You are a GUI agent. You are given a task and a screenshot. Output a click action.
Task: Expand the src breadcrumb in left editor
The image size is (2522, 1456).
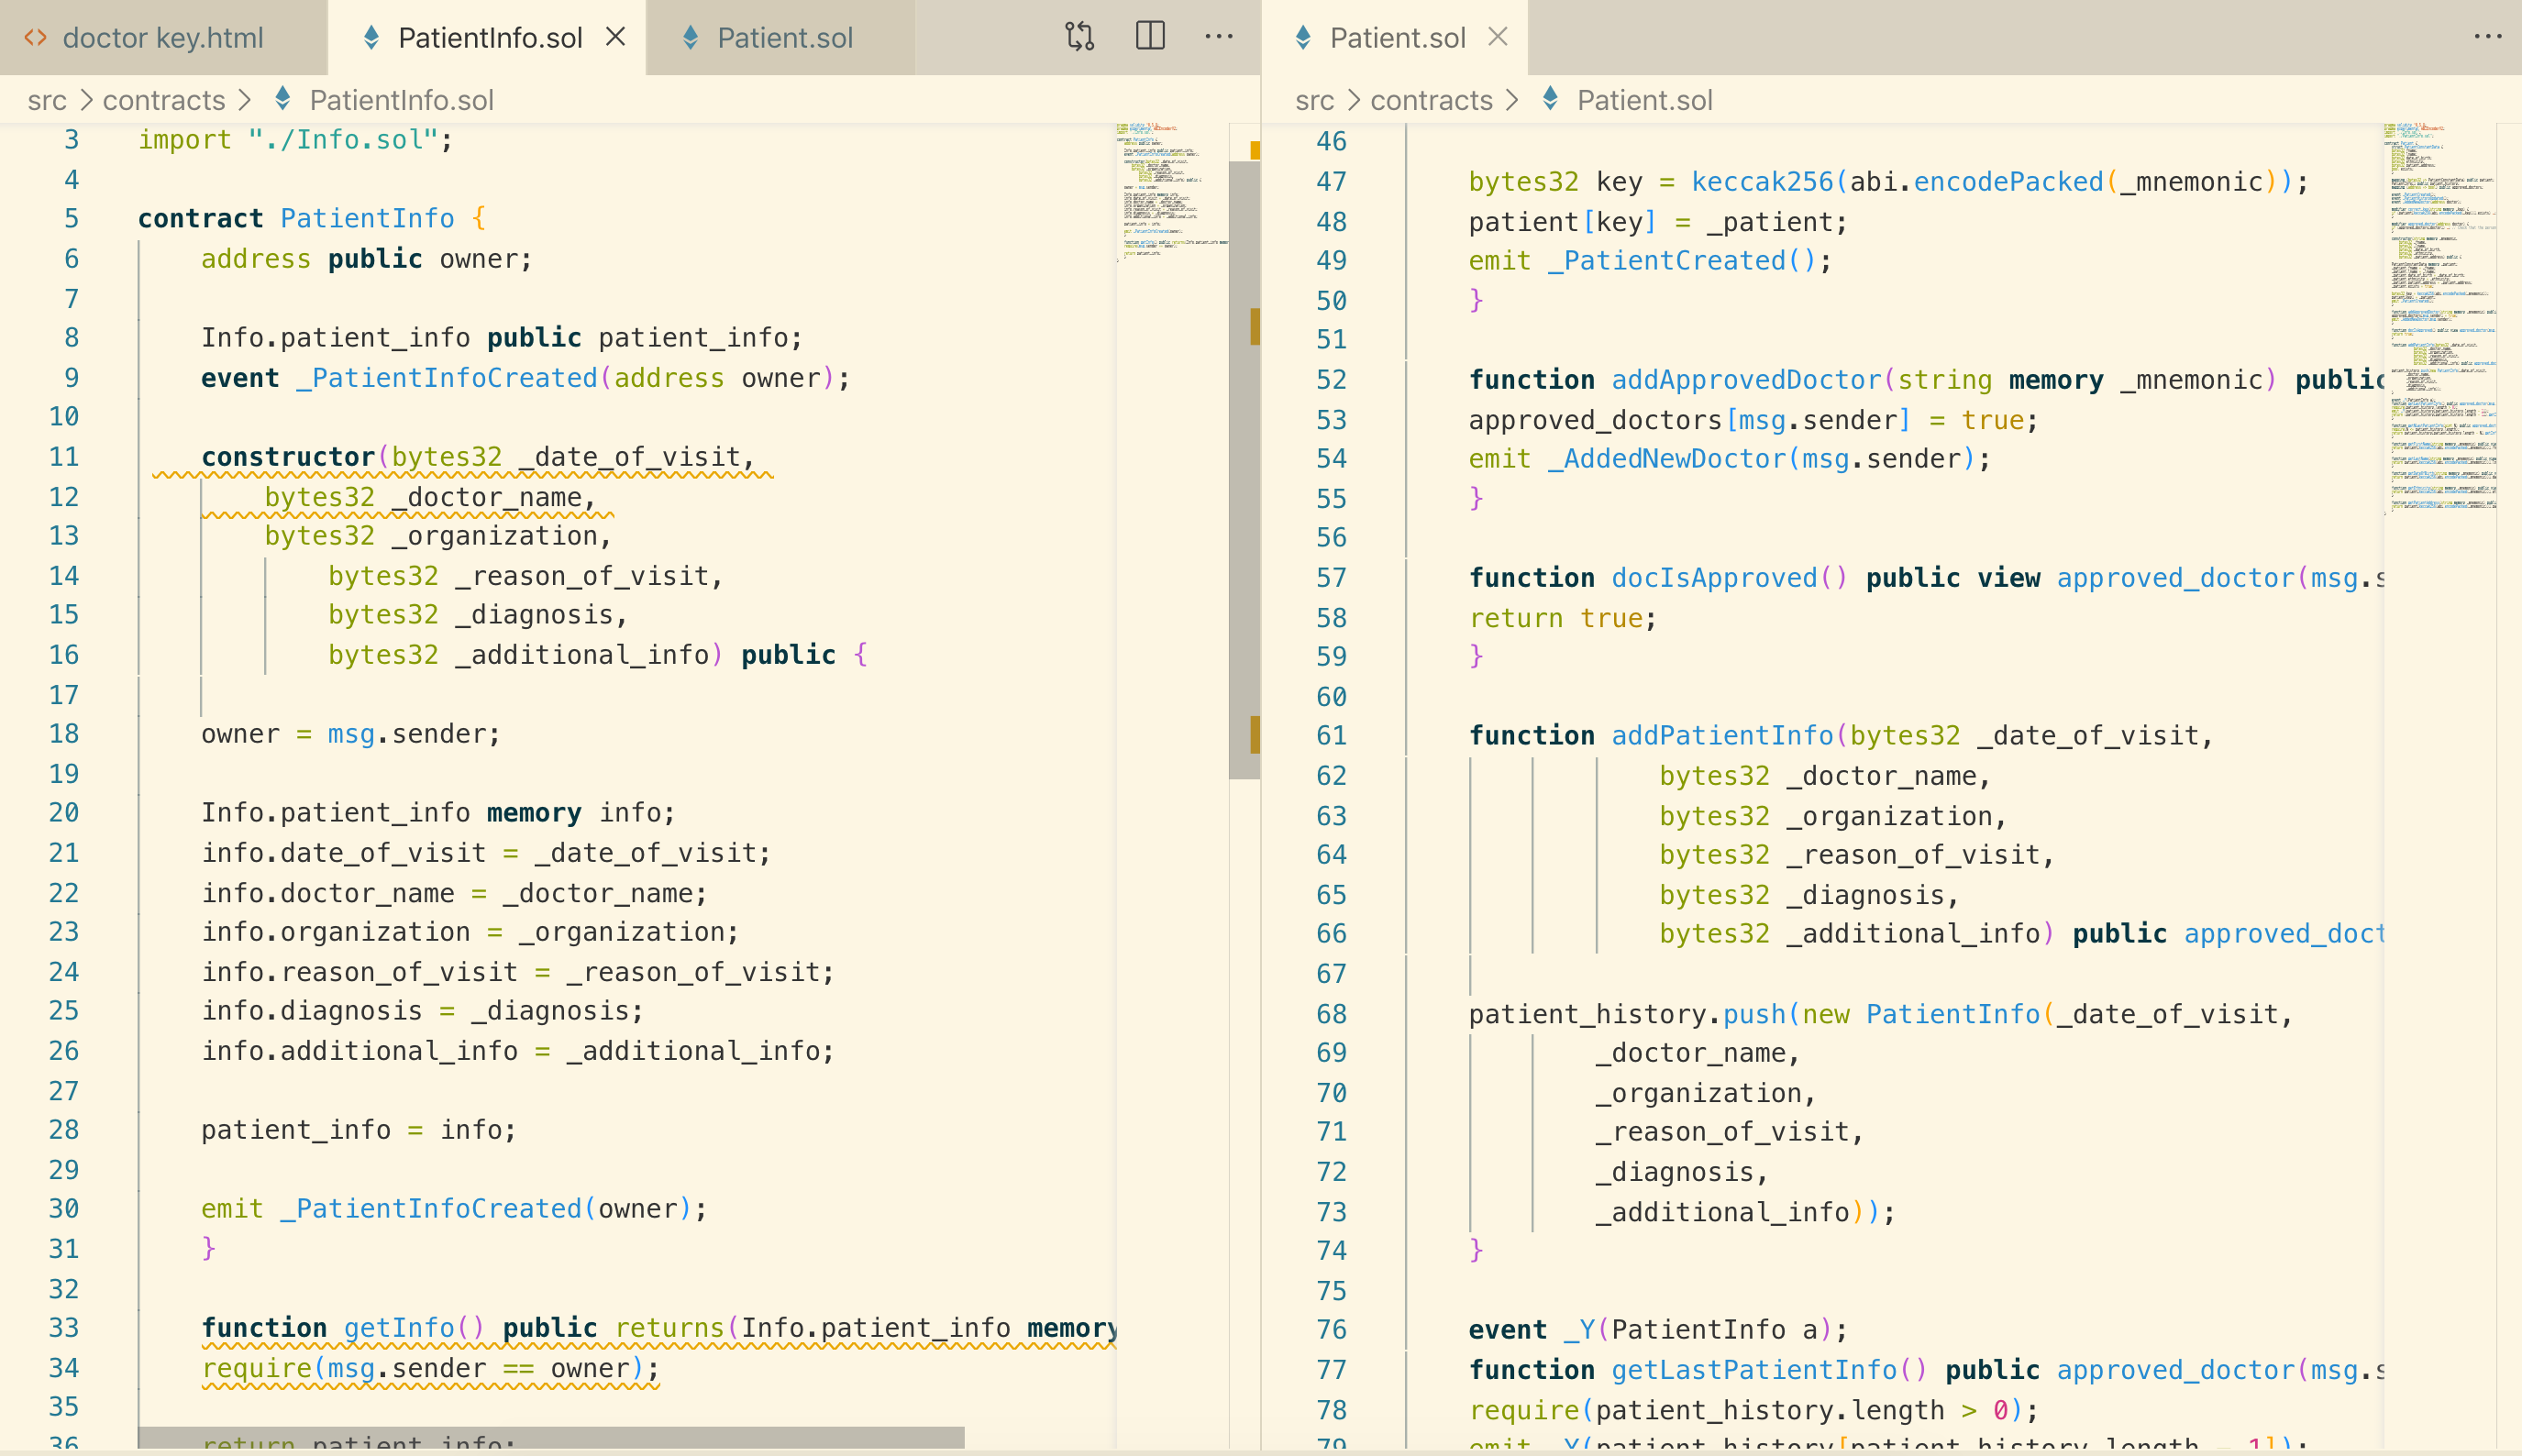47,100
